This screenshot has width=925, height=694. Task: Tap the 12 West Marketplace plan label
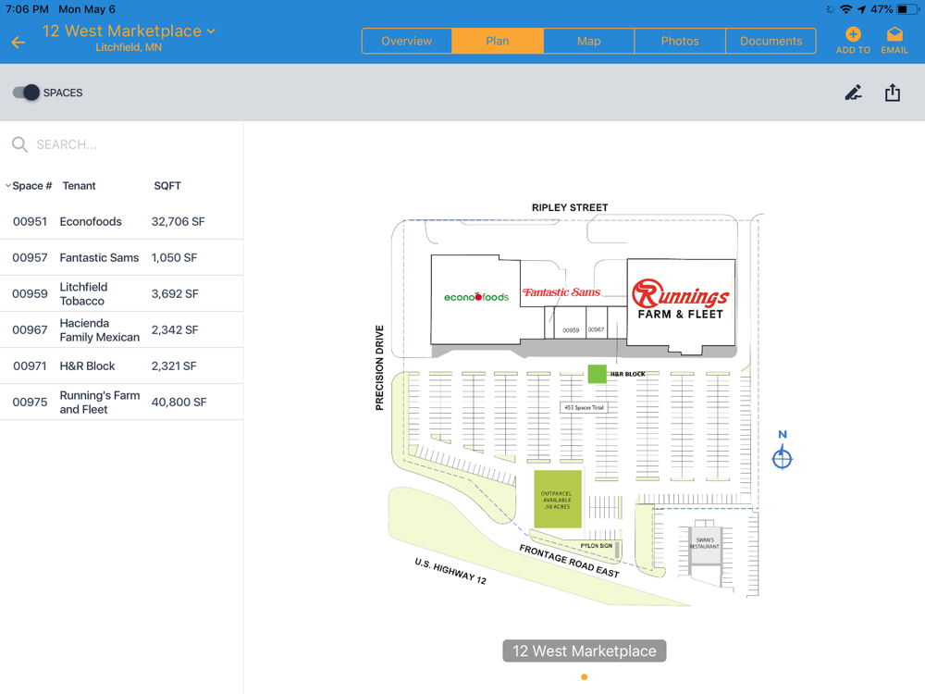pos(584,651)
